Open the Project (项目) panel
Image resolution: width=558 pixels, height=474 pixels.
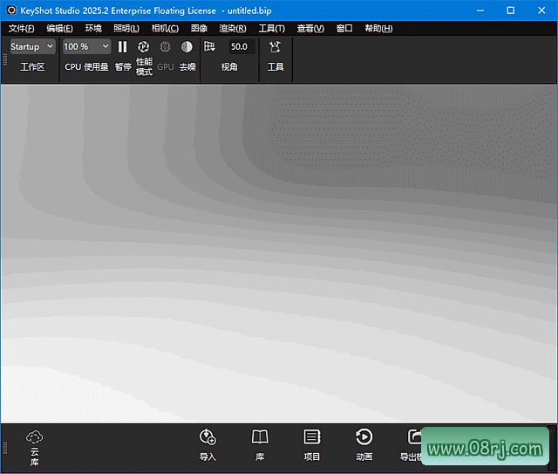click(x=312, y=438)
